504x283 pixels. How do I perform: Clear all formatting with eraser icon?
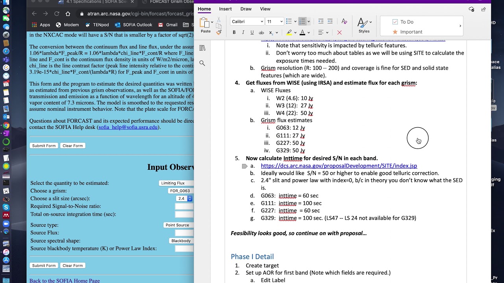pyautogui.click(x=344, y=21)
